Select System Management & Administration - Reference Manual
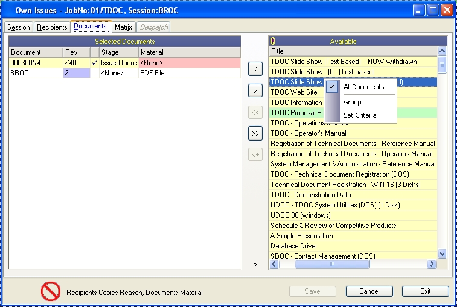The width and height of the screenshot is (457, 307). pos(353,164)
